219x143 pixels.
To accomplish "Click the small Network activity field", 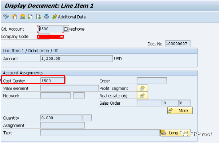I will [79, 96].
